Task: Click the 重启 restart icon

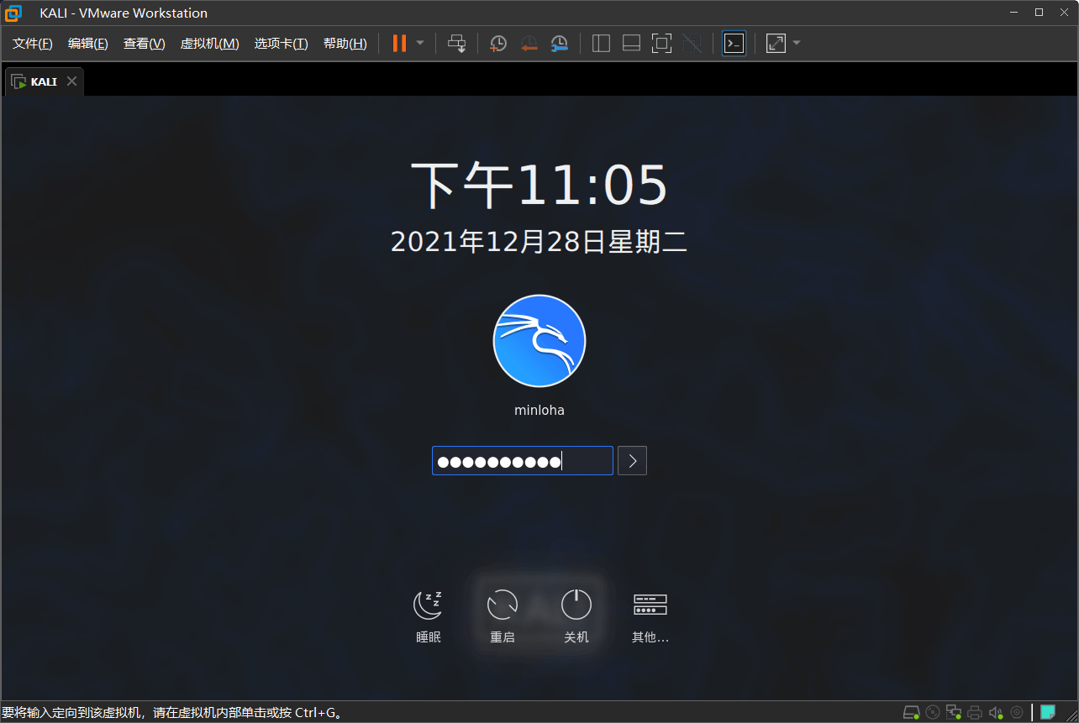Action: pyautogui.click(x=503, y=604)
